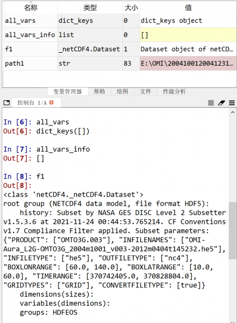Close the 控制台 1/A console tab
Image resolution: width=237 pixels, height=323 pixels.
pos(52,102)
